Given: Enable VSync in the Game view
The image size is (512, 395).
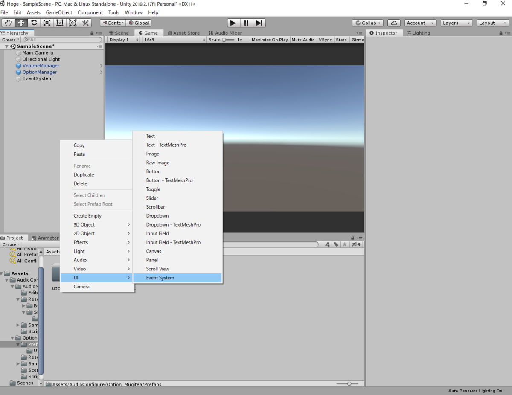Looking at the screenshot, I should pyautogui.click(x=325, y=39).
